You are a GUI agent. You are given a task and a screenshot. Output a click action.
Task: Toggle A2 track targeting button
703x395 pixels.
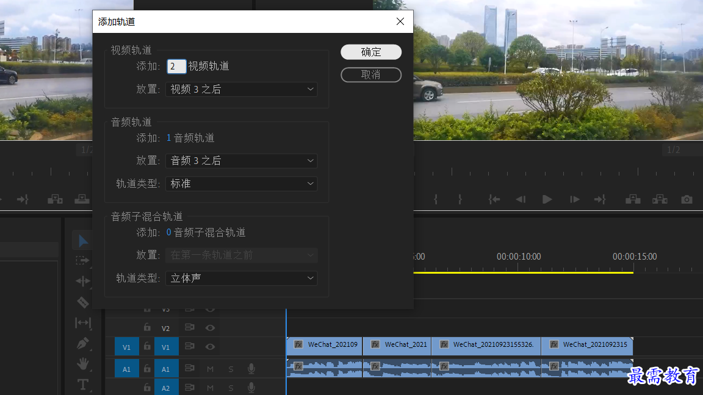click(x=167, y=388)
